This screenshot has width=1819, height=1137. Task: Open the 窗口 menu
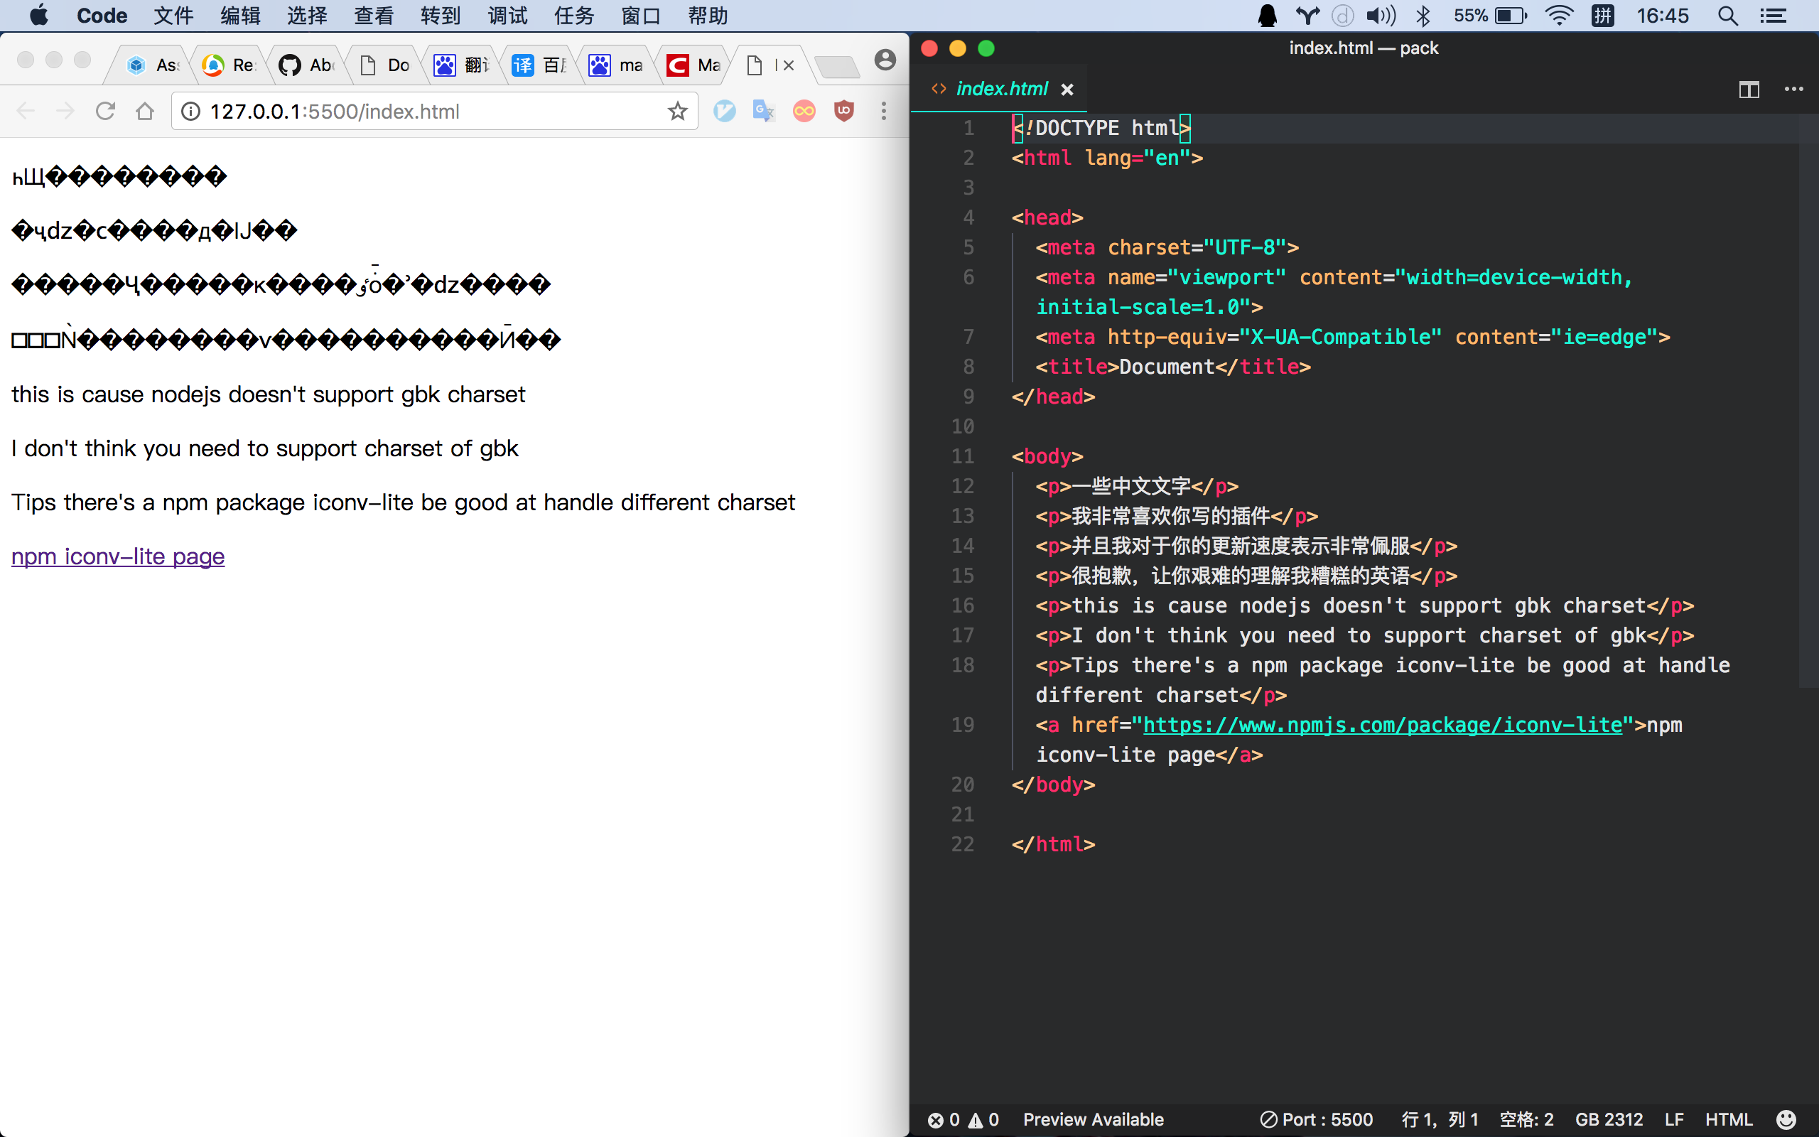click(x=642, y=15)
